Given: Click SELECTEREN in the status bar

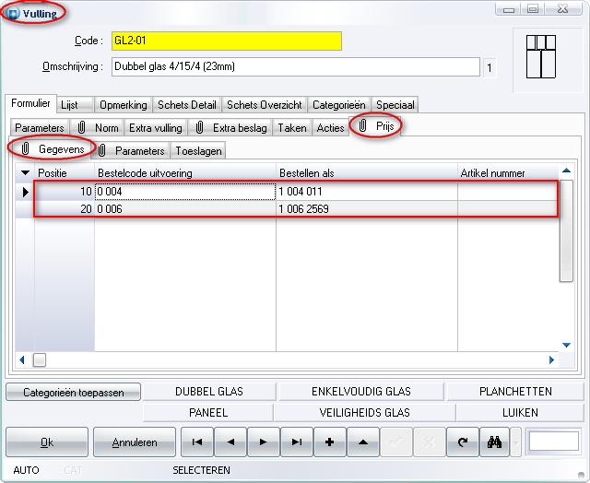Looking at the screenshot, I should click(201, 470).
